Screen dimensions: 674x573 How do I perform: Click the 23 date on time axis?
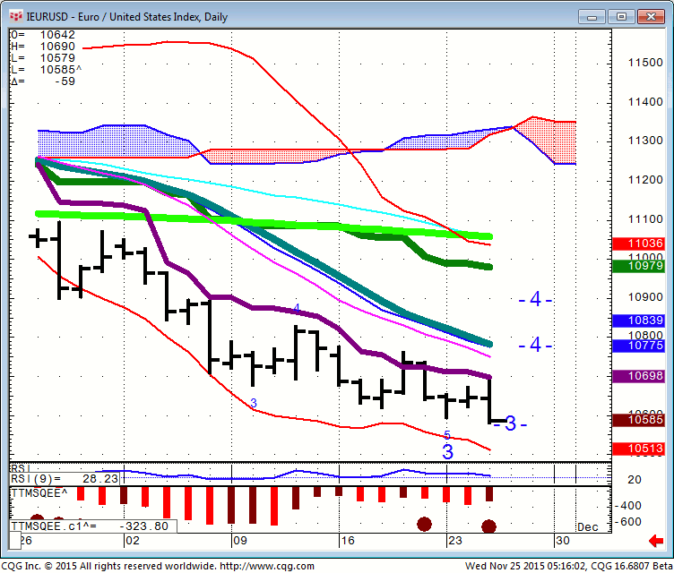click(x=455, y=541)
